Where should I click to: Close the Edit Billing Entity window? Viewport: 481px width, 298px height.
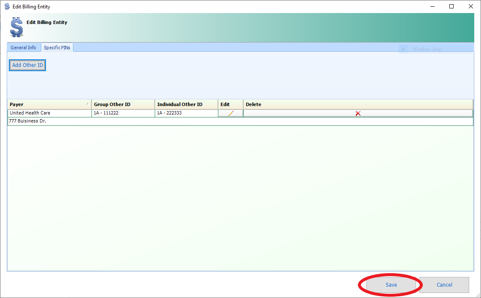coord(471,6)
